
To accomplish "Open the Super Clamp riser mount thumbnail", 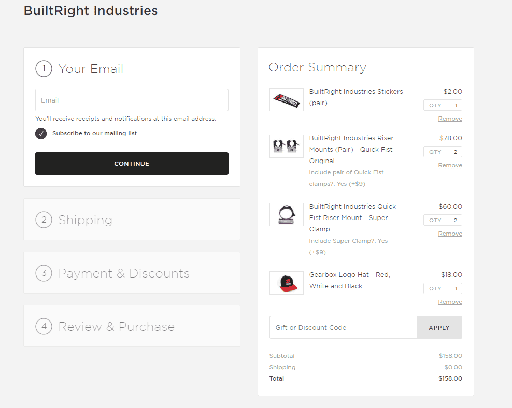I will click(x=287, y=214).
